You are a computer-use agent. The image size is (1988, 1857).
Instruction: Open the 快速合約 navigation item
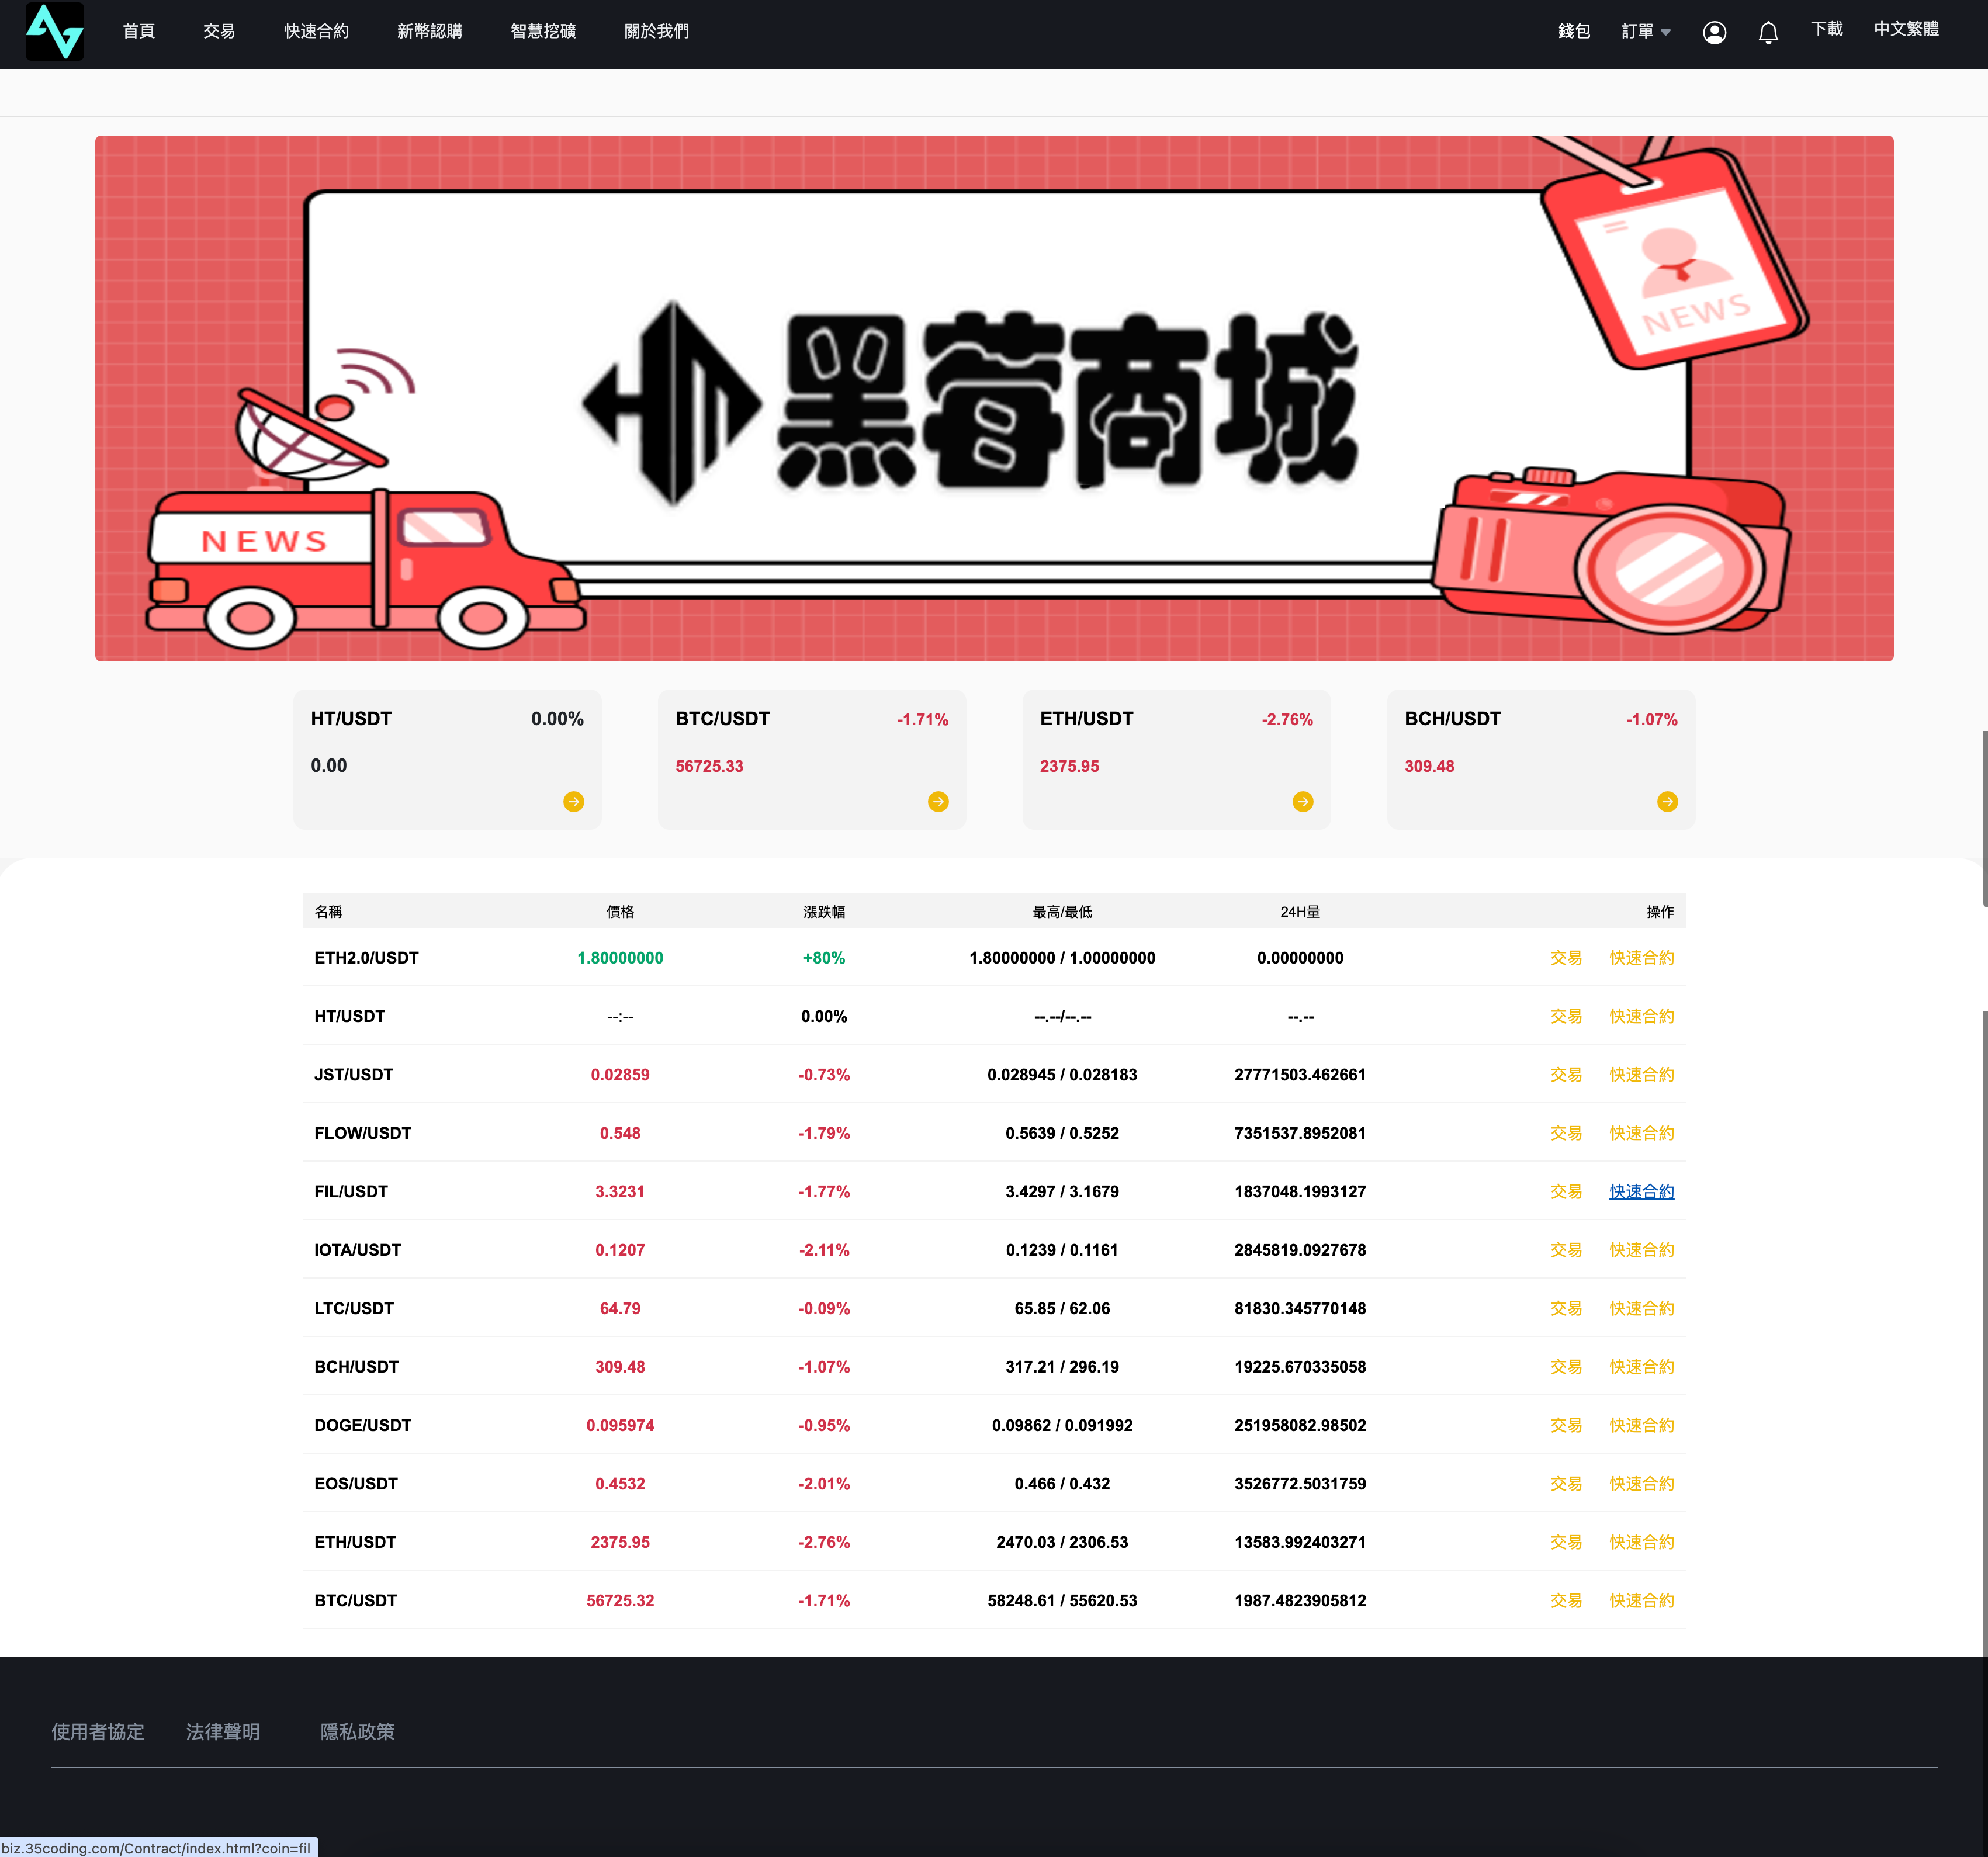coord(316,31)
